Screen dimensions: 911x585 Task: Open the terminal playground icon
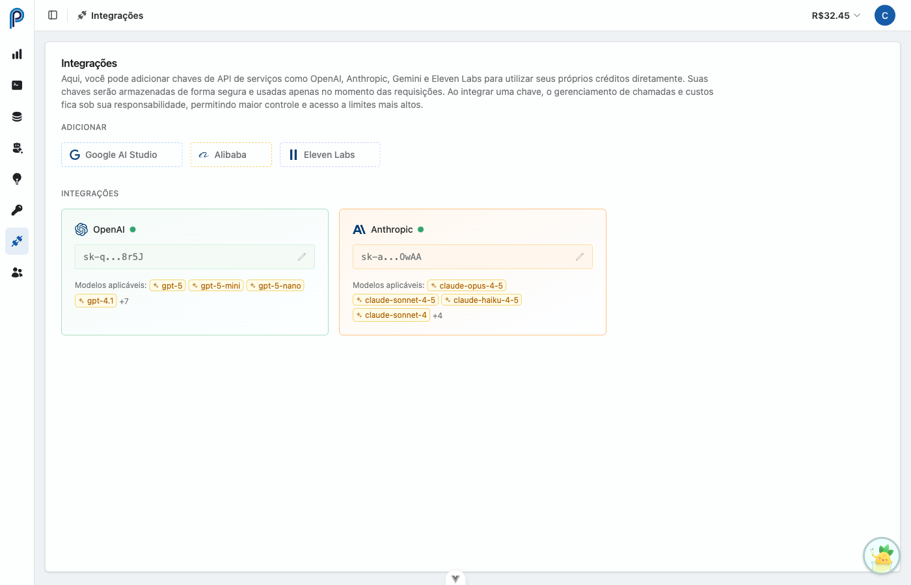click(17, 85)
